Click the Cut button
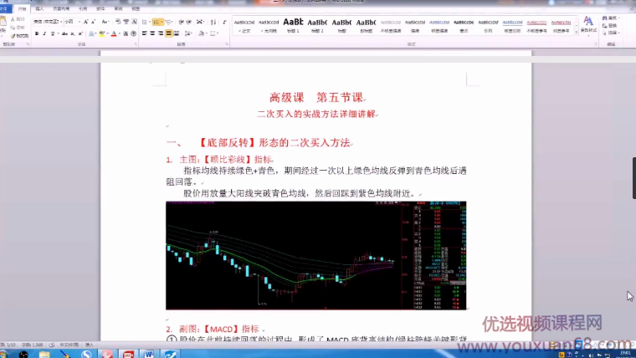Viewport: 636px width, 358px height. [x=18, y=19]
